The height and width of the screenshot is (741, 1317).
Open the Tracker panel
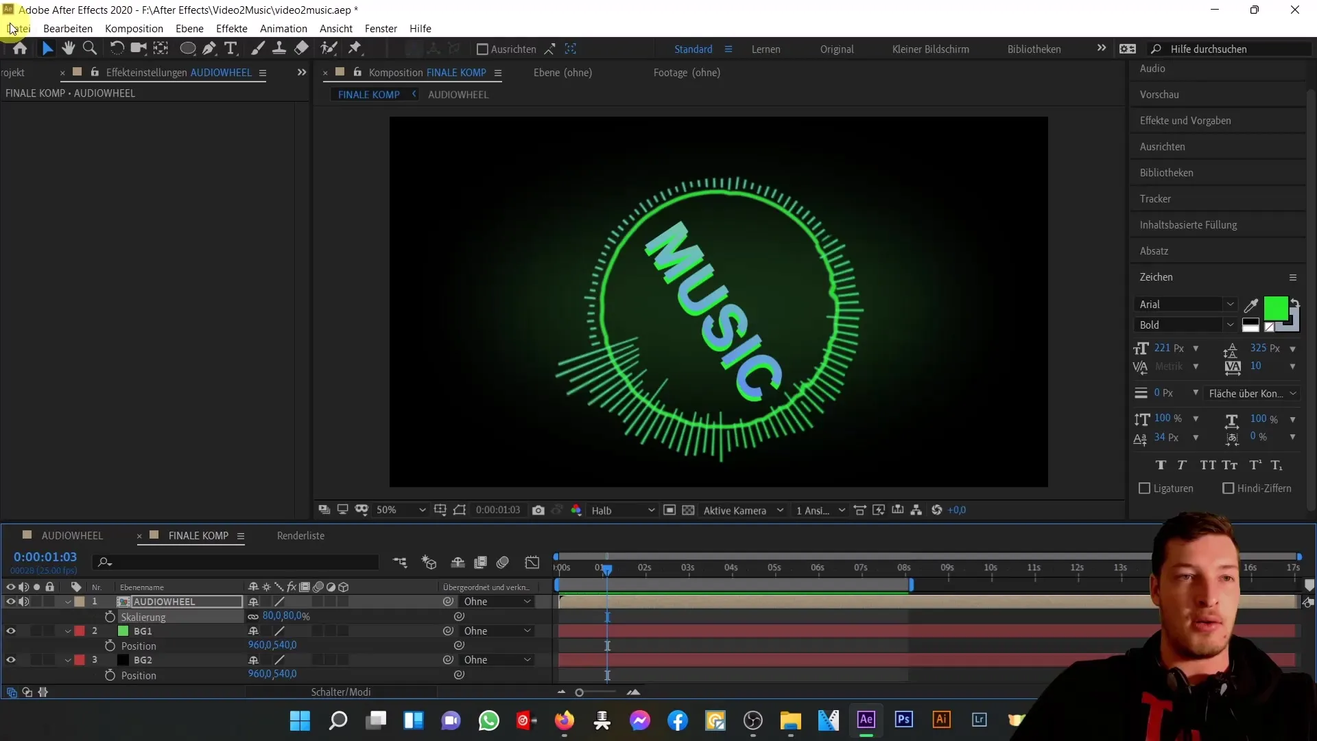(1155, 199)
